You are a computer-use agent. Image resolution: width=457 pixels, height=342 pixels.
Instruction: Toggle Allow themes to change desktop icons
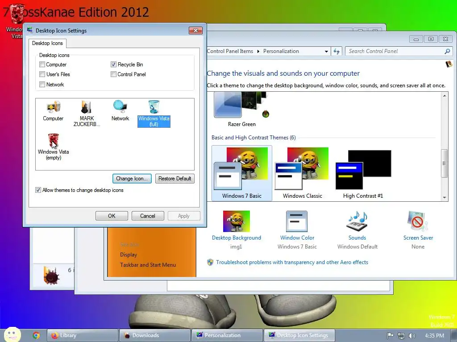click(38, 190)
